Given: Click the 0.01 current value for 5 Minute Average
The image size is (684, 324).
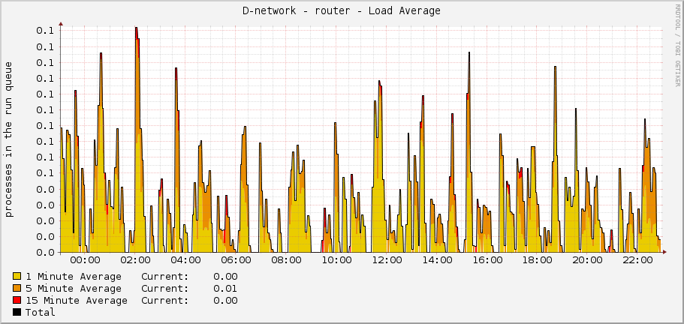Looking at the screenshot, I should (x=225, y=288).
